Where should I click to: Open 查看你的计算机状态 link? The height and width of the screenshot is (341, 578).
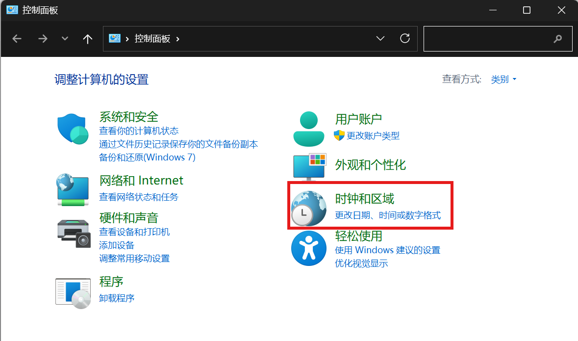pos(139,131)
